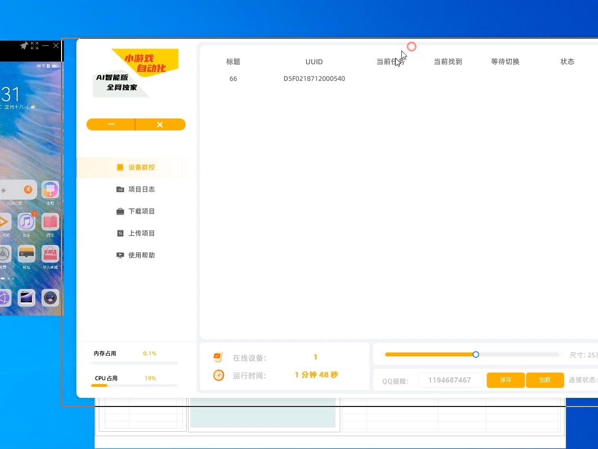Click the 在线设备 notepad status icon
Viewport: 598px width, 449px height.
point(218,357)
